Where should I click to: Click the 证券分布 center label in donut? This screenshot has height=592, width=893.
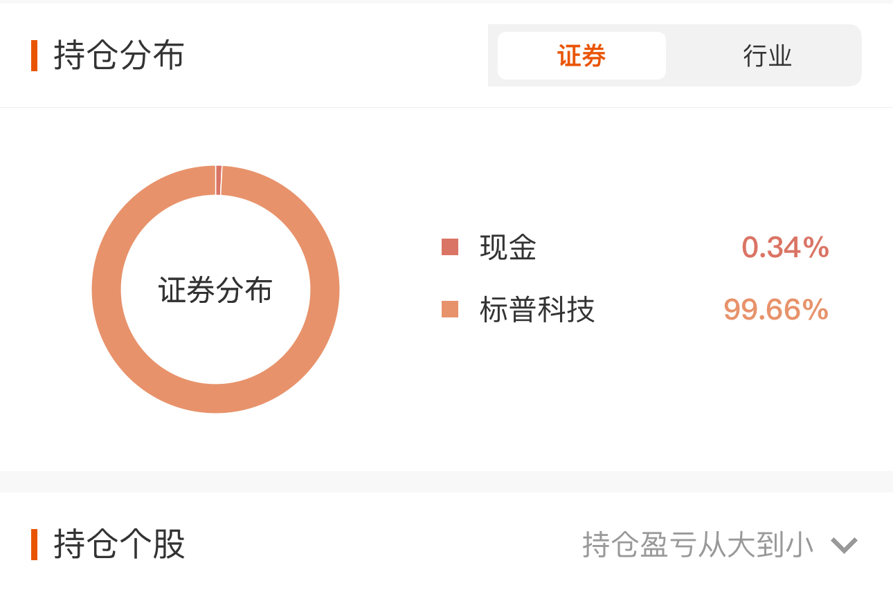215,290
